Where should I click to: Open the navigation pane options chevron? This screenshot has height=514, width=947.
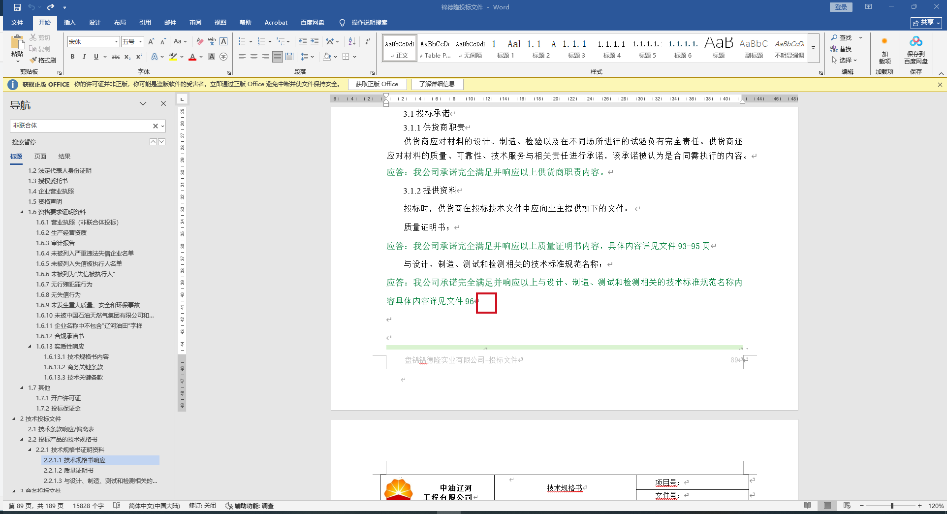point(143,103)
